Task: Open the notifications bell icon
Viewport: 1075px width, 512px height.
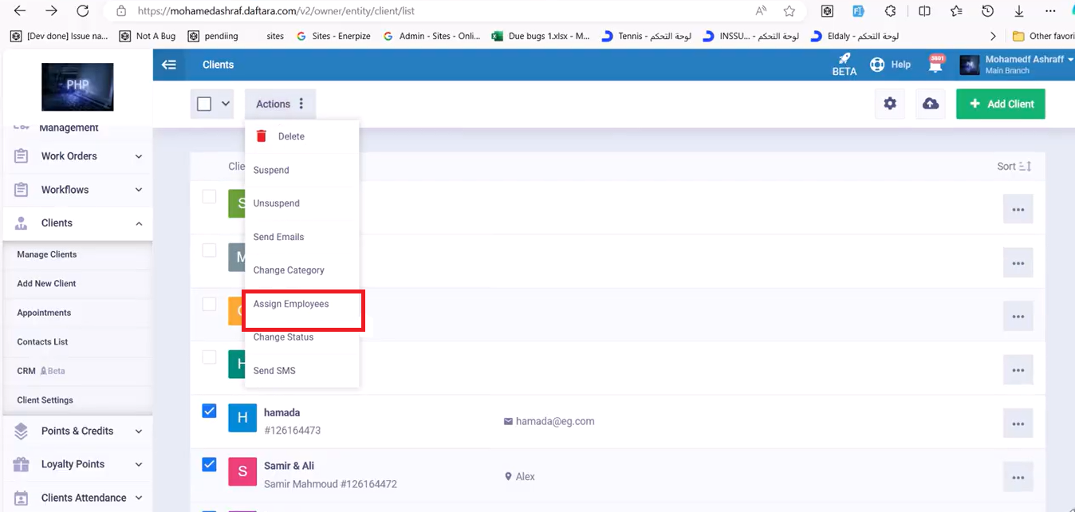Action: click(x=936, y=65)
